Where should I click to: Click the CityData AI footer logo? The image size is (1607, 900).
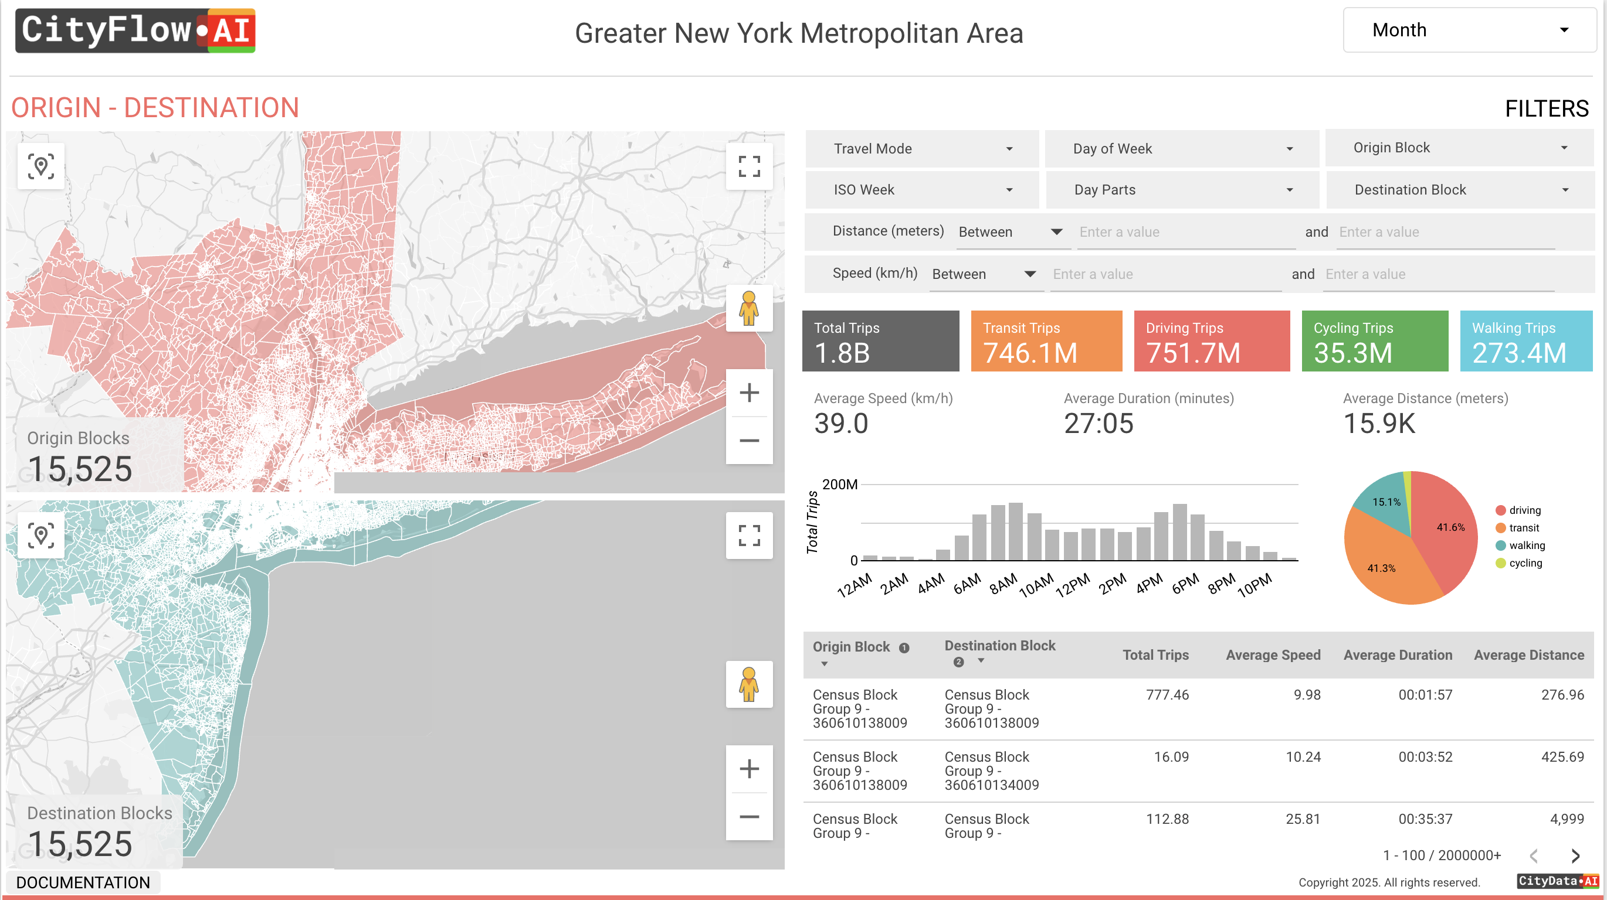point(1558,881)
